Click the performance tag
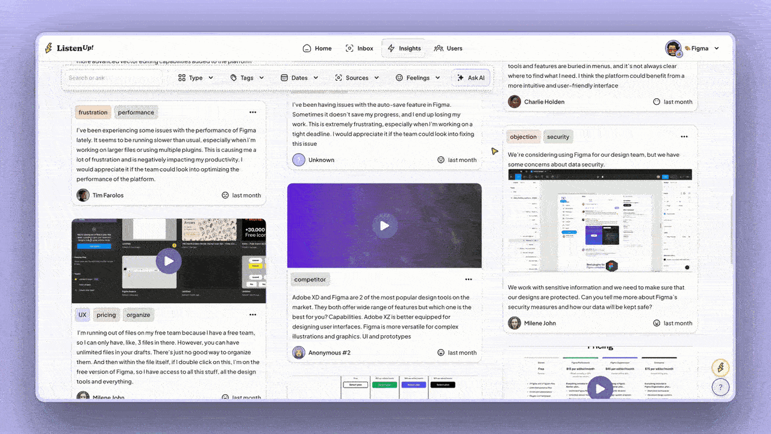Screen dimensions: 771x434 click(136, 113)
